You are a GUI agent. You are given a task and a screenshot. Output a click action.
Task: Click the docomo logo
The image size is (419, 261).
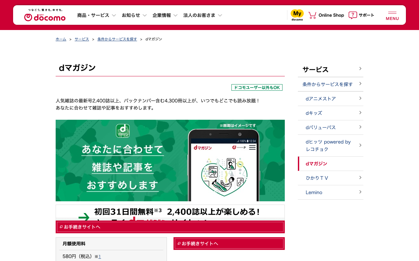point(45,15)
